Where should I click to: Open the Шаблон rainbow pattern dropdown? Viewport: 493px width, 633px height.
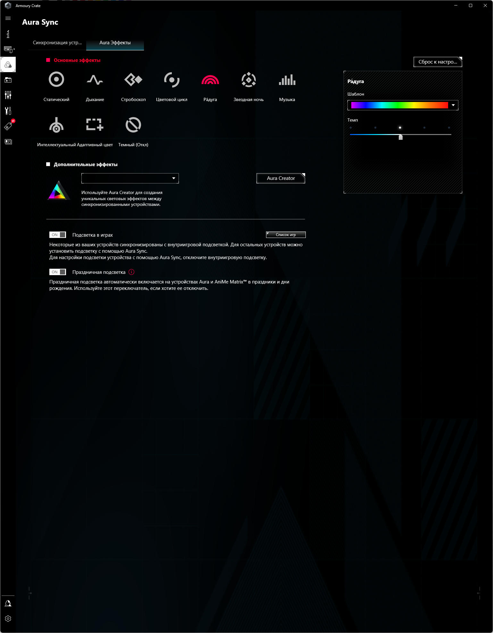point(403,105)
